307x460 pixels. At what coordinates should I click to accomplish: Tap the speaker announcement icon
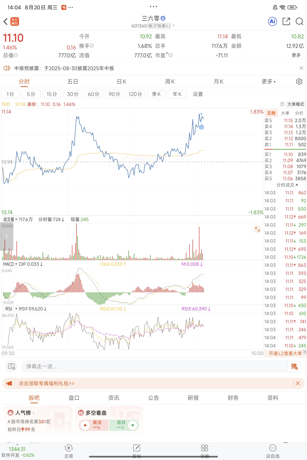(x=7, y=68)
